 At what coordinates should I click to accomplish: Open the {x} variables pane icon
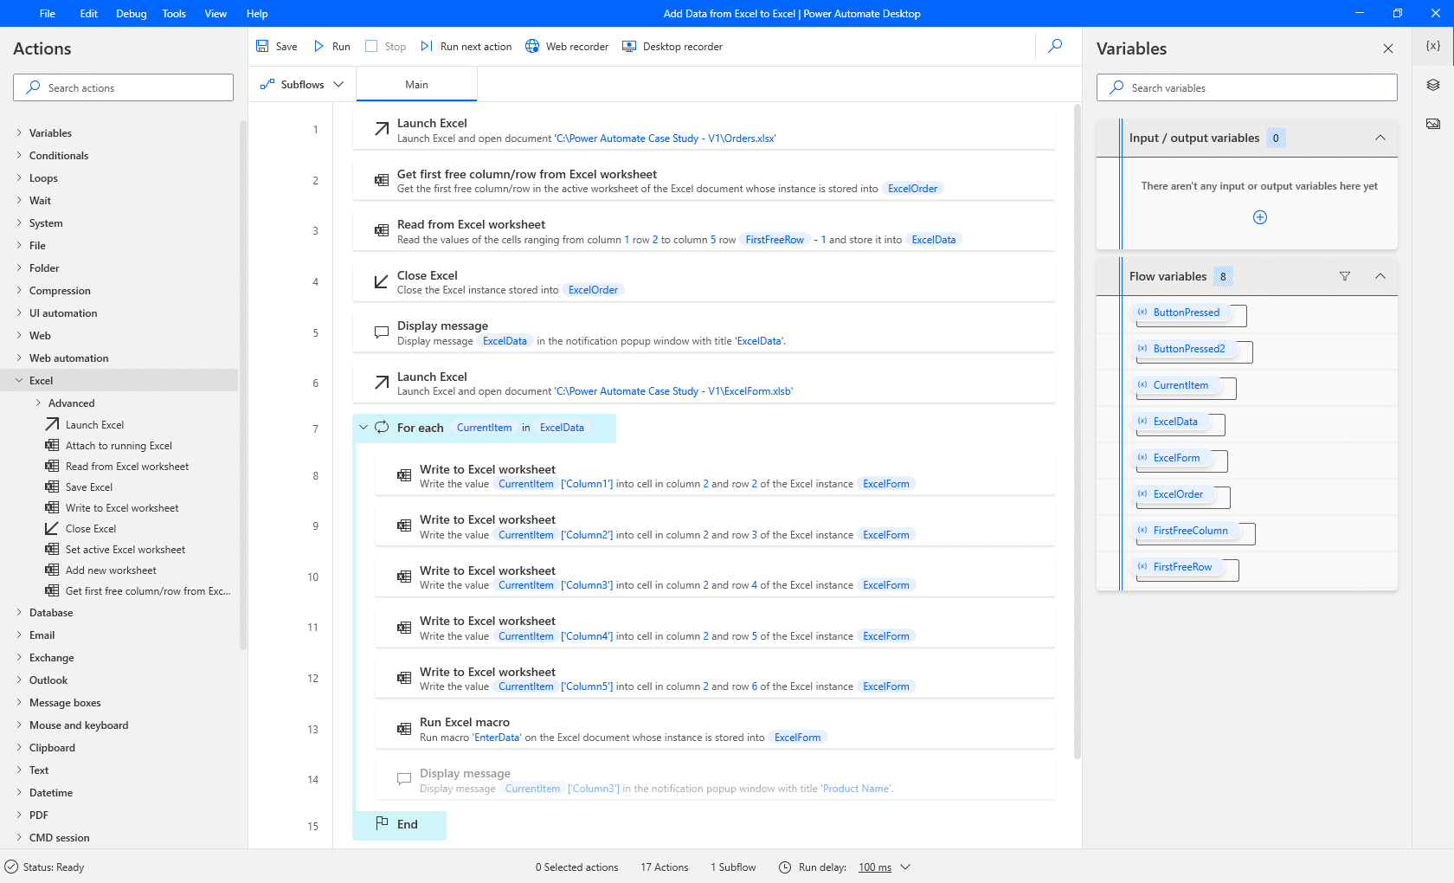[x=1433, y=46]
